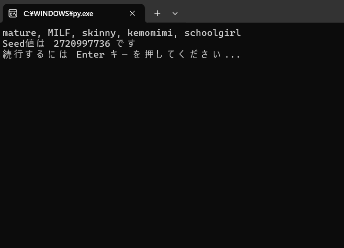The width and height of the screenshot is (344, 248).
Task: Click the "です" text after the seed number
Action: pyautogui.click(x=126, y=43)
